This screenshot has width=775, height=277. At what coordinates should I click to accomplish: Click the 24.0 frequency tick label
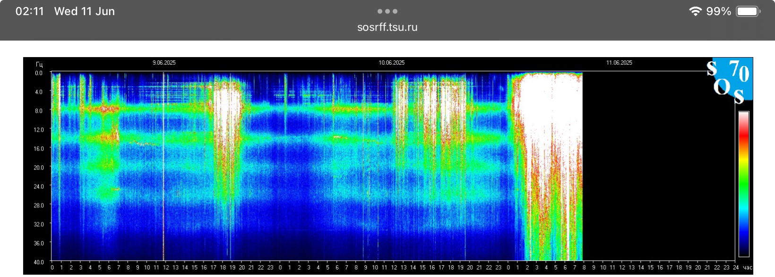[39, 186]
